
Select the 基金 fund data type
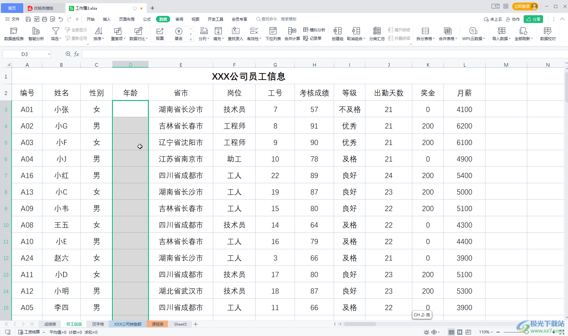click(x=179, y=34)
